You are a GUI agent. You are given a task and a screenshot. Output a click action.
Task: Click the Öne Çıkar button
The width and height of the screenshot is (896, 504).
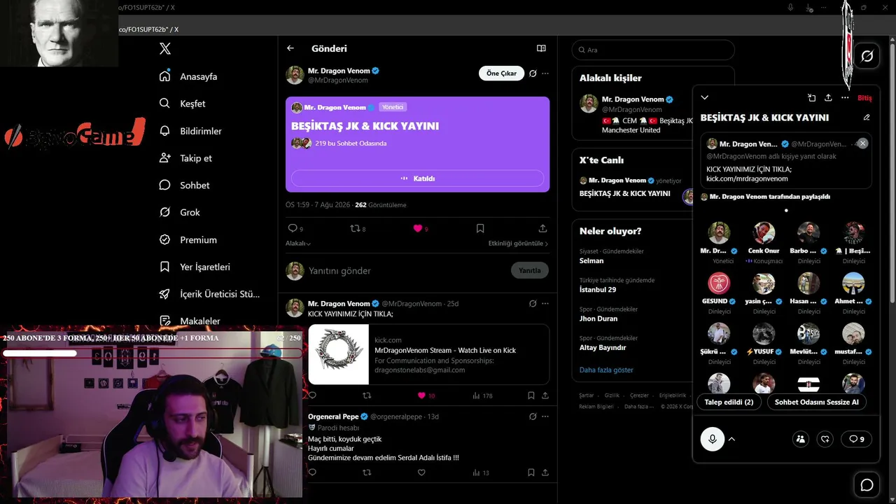click(501, 73)
